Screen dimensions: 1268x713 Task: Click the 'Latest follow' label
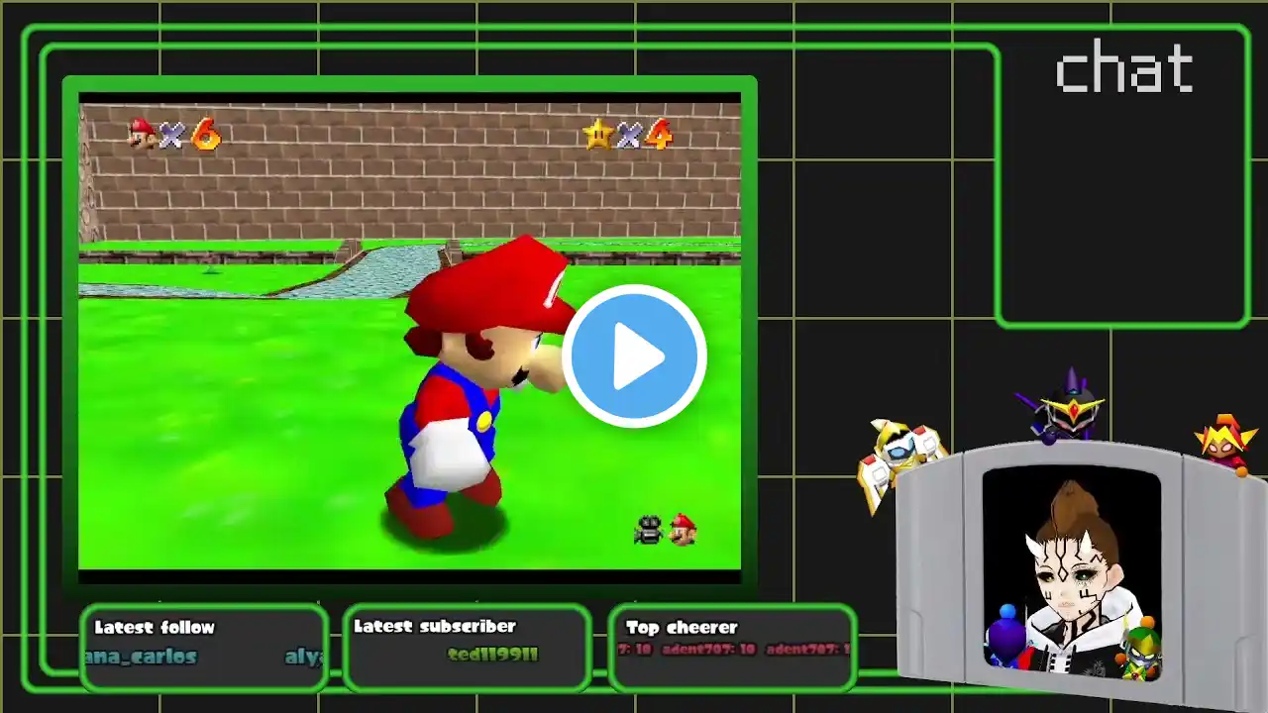155,627
